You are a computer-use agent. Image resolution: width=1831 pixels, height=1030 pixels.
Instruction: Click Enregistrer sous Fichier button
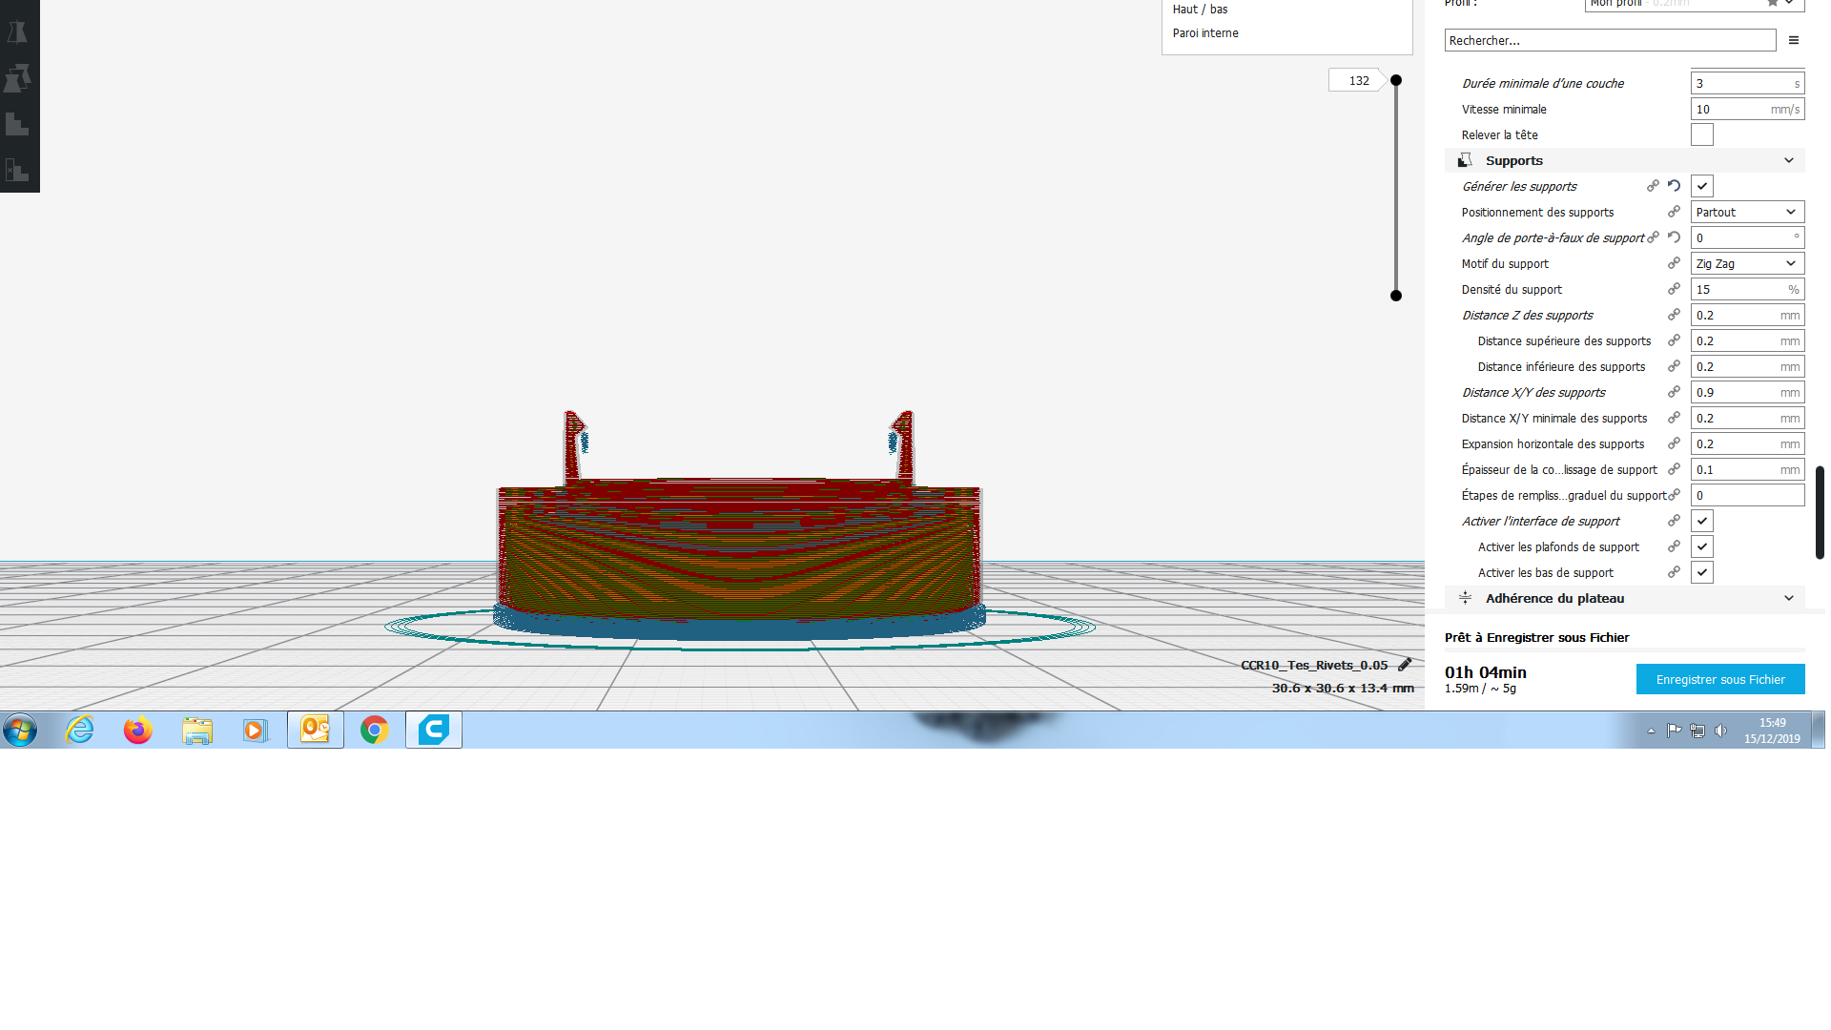point(1719,679)
